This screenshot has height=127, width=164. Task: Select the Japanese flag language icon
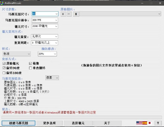point(150,123)
